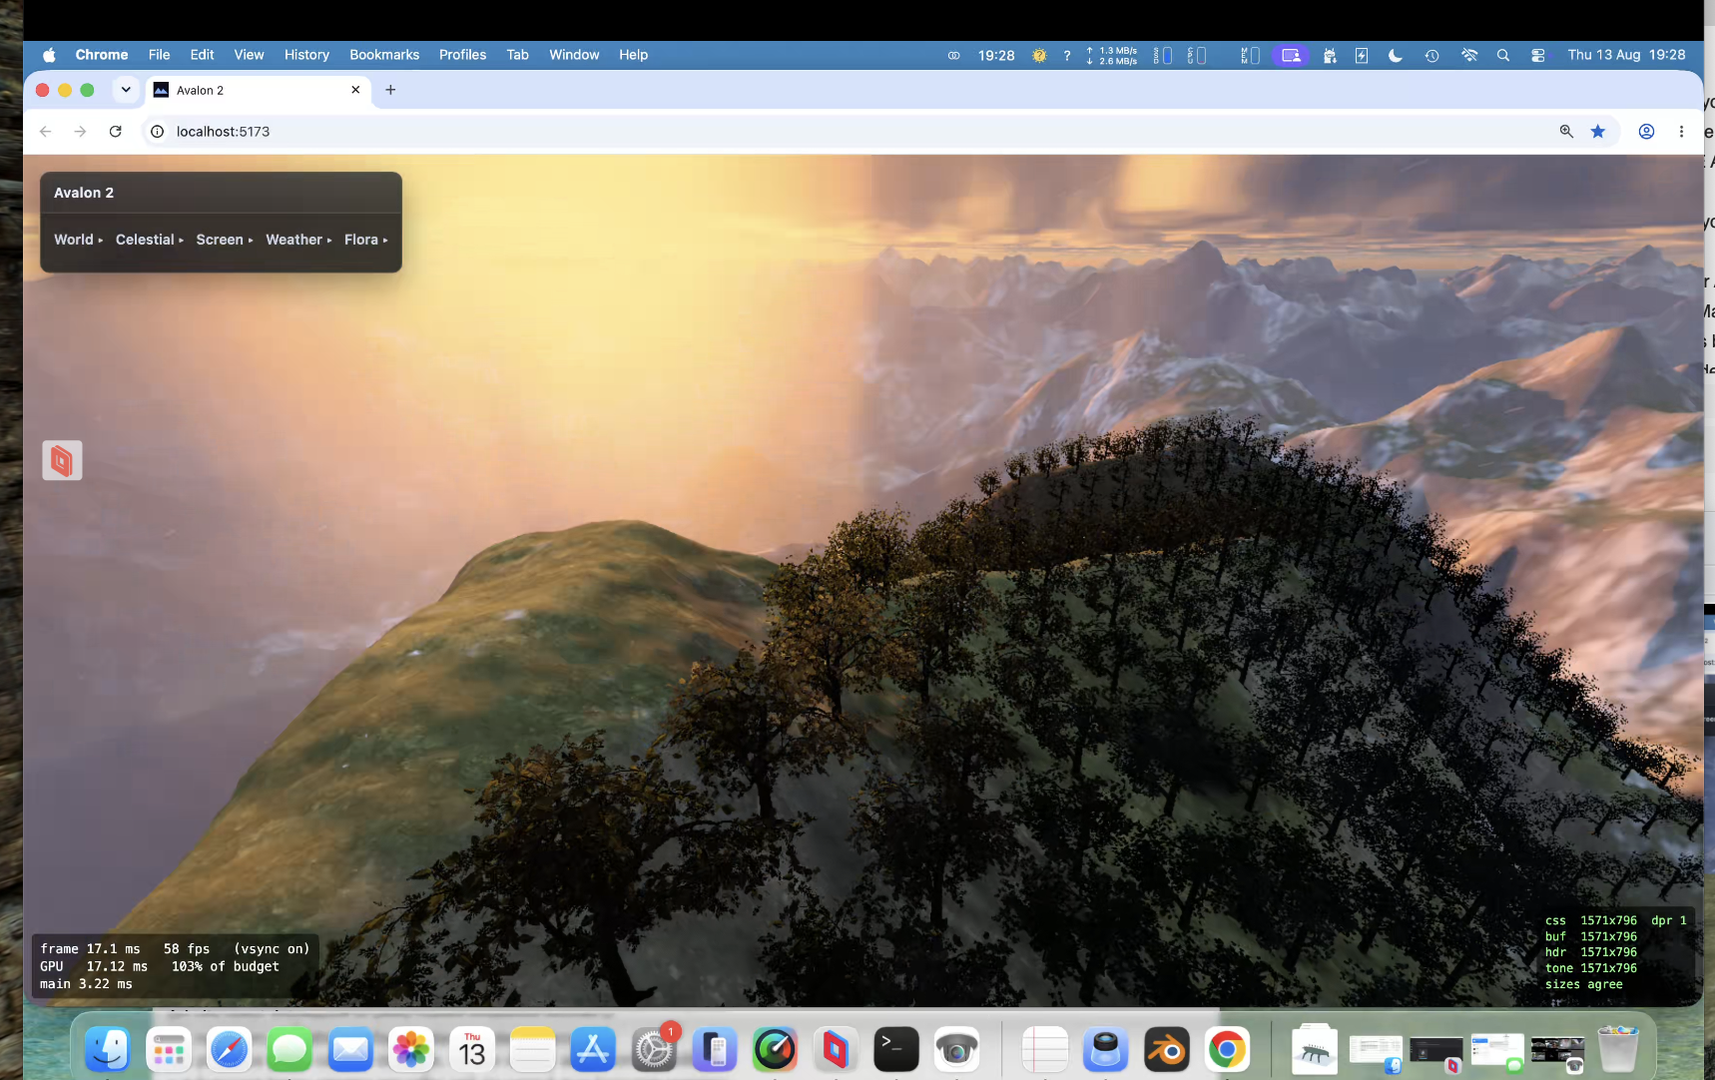Viewport: 1715px width, 1080px height.
Task: Open the Screen options dropdown
Action: click(224, 240)
